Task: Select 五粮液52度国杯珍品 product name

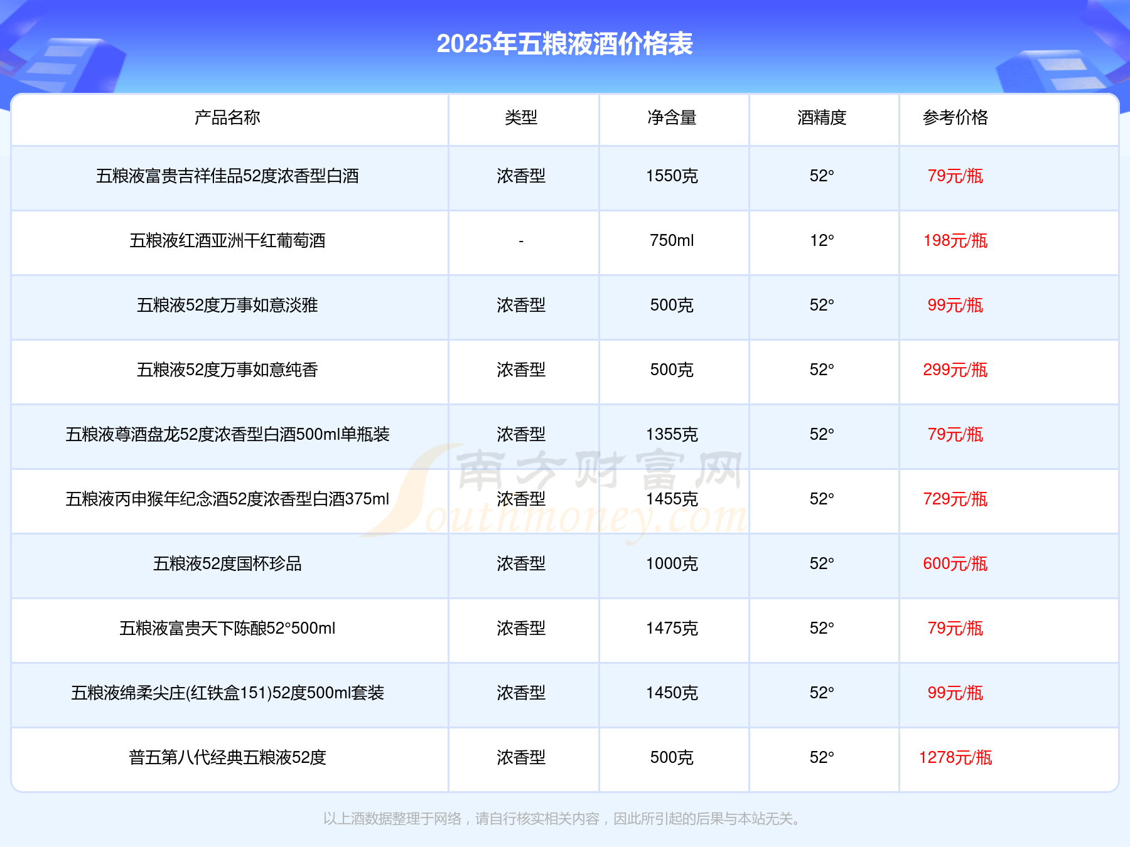Action: [x=227, y=563]
